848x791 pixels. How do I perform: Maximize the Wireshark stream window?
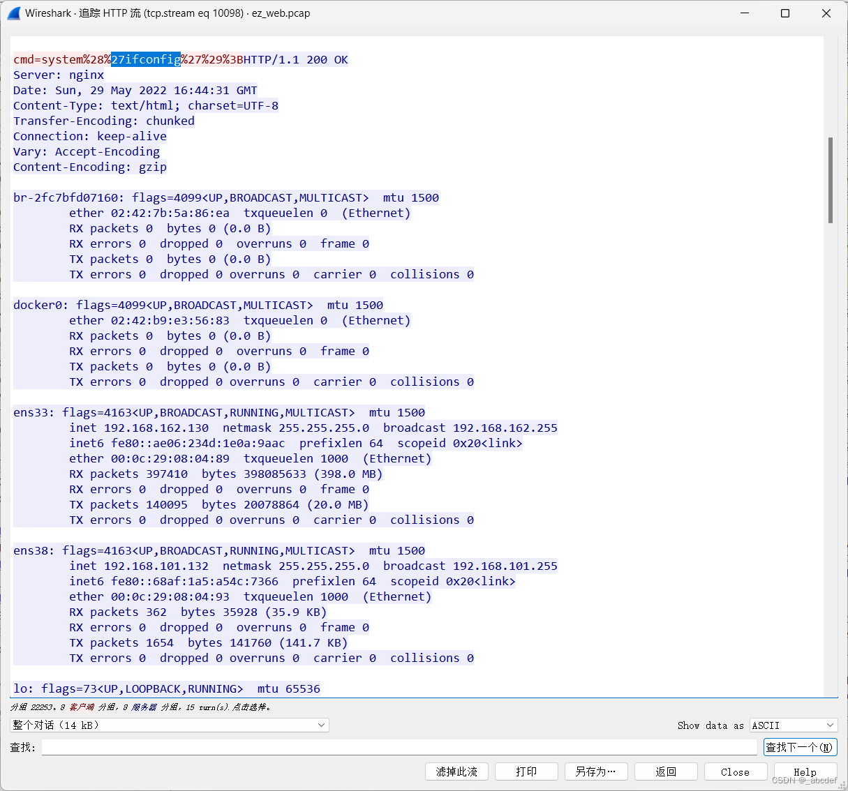tap(785, 13)
